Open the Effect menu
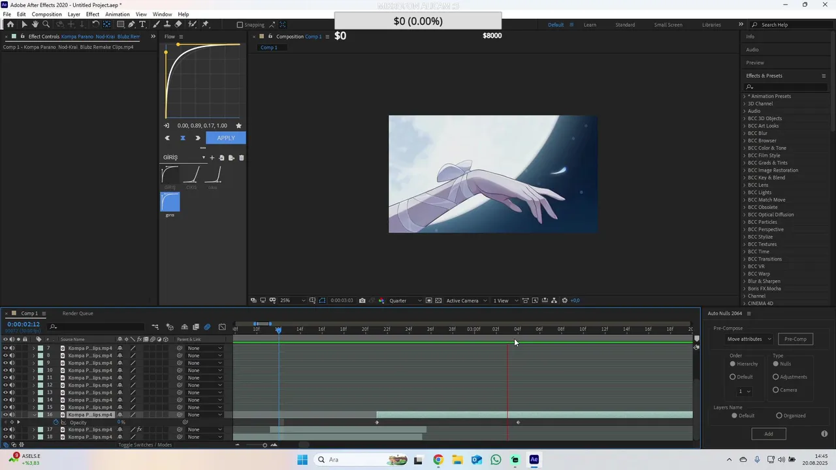 93,14
